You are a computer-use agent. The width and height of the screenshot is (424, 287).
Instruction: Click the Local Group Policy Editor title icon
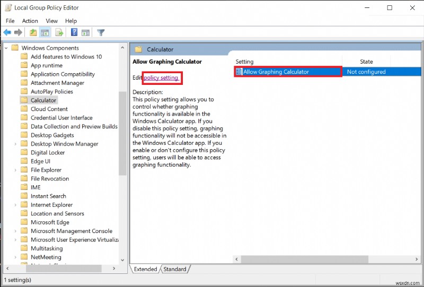(x=8, y=7)
